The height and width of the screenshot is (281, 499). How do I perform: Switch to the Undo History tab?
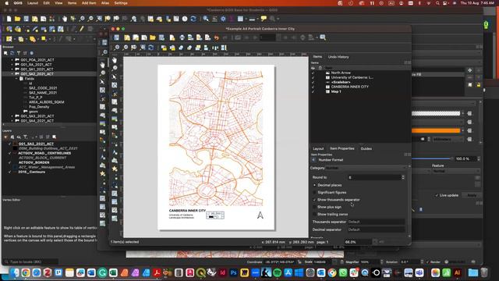(x=338, y=57)
